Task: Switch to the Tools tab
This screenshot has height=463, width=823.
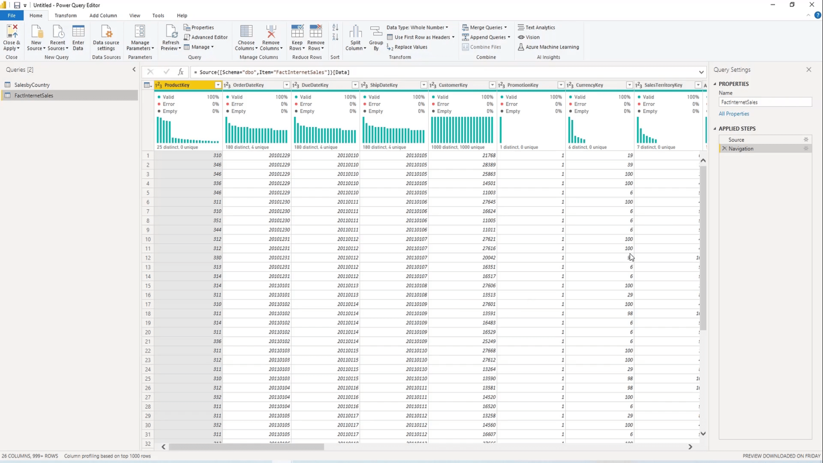Action: point(158,16)
